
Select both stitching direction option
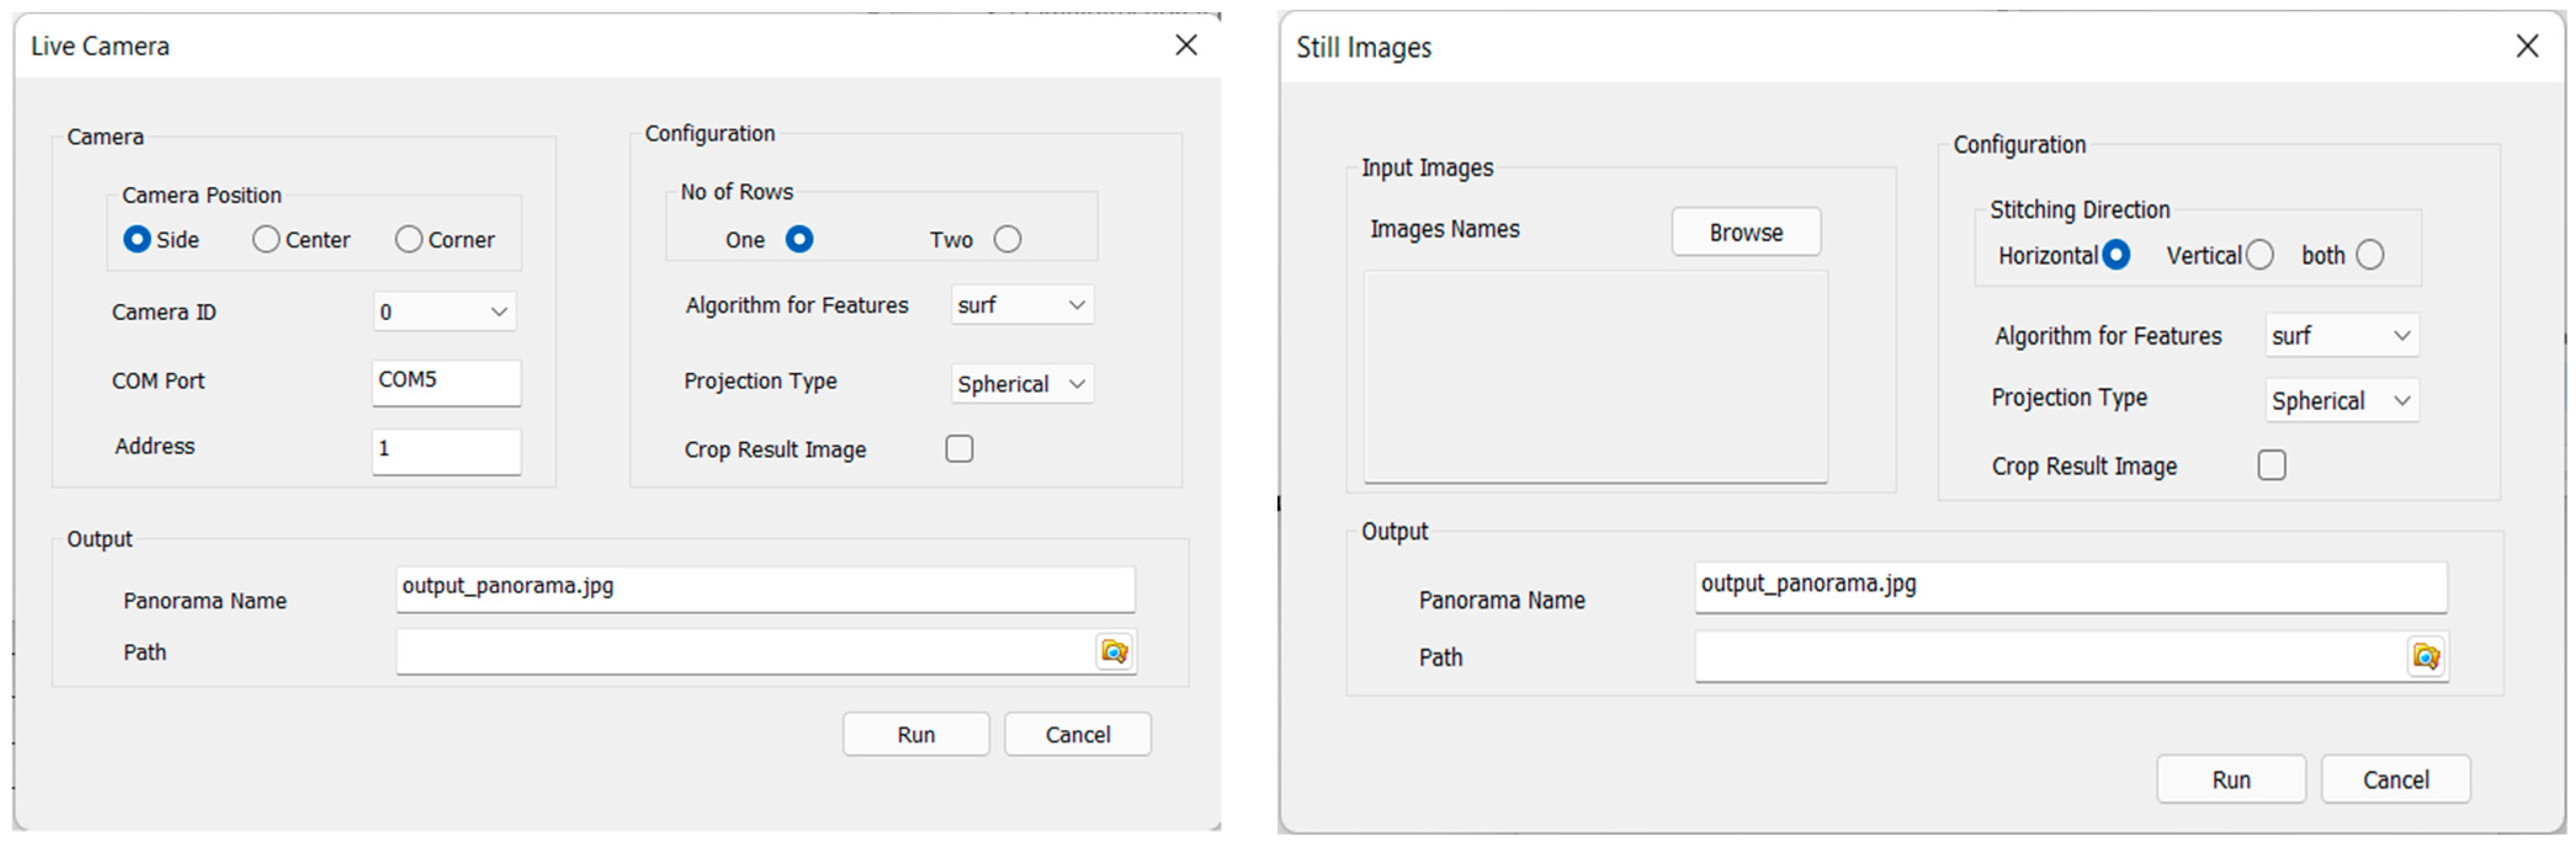pos(2369,255)
